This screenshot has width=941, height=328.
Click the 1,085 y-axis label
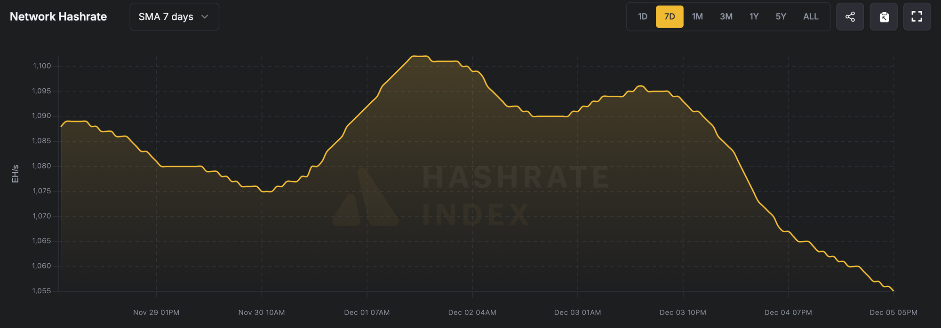click(x=41, y=141)
